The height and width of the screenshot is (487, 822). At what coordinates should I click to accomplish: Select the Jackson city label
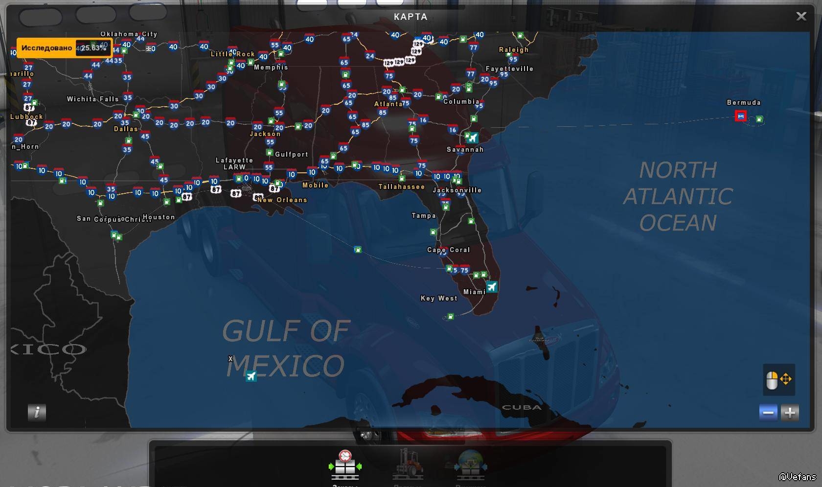click(x=265, y=134)
